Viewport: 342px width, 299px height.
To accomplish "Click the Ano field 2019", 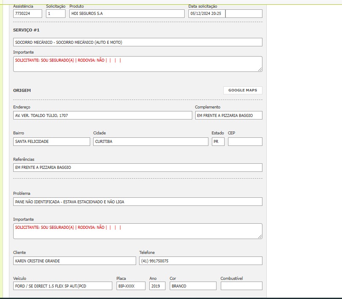I will pyautogui.click(x=157, y=286).
